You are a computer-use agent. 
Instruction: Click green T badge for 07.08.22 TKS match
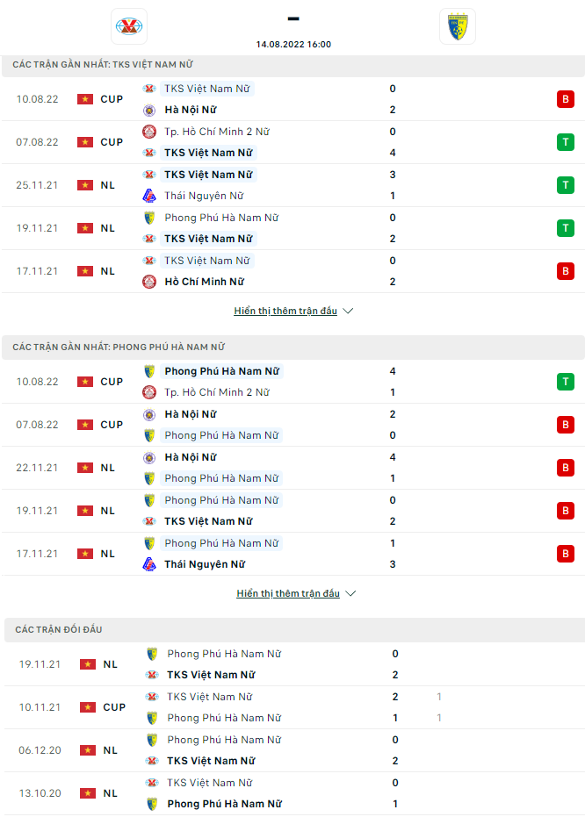(x=566, y=142)
